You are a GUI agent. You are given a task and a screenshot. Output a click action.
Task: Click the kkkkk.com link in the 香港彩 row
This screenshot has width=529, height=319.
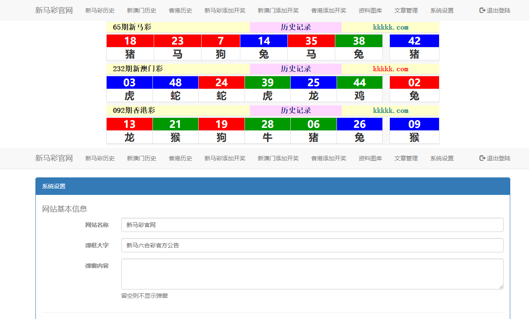click(390, 111)
